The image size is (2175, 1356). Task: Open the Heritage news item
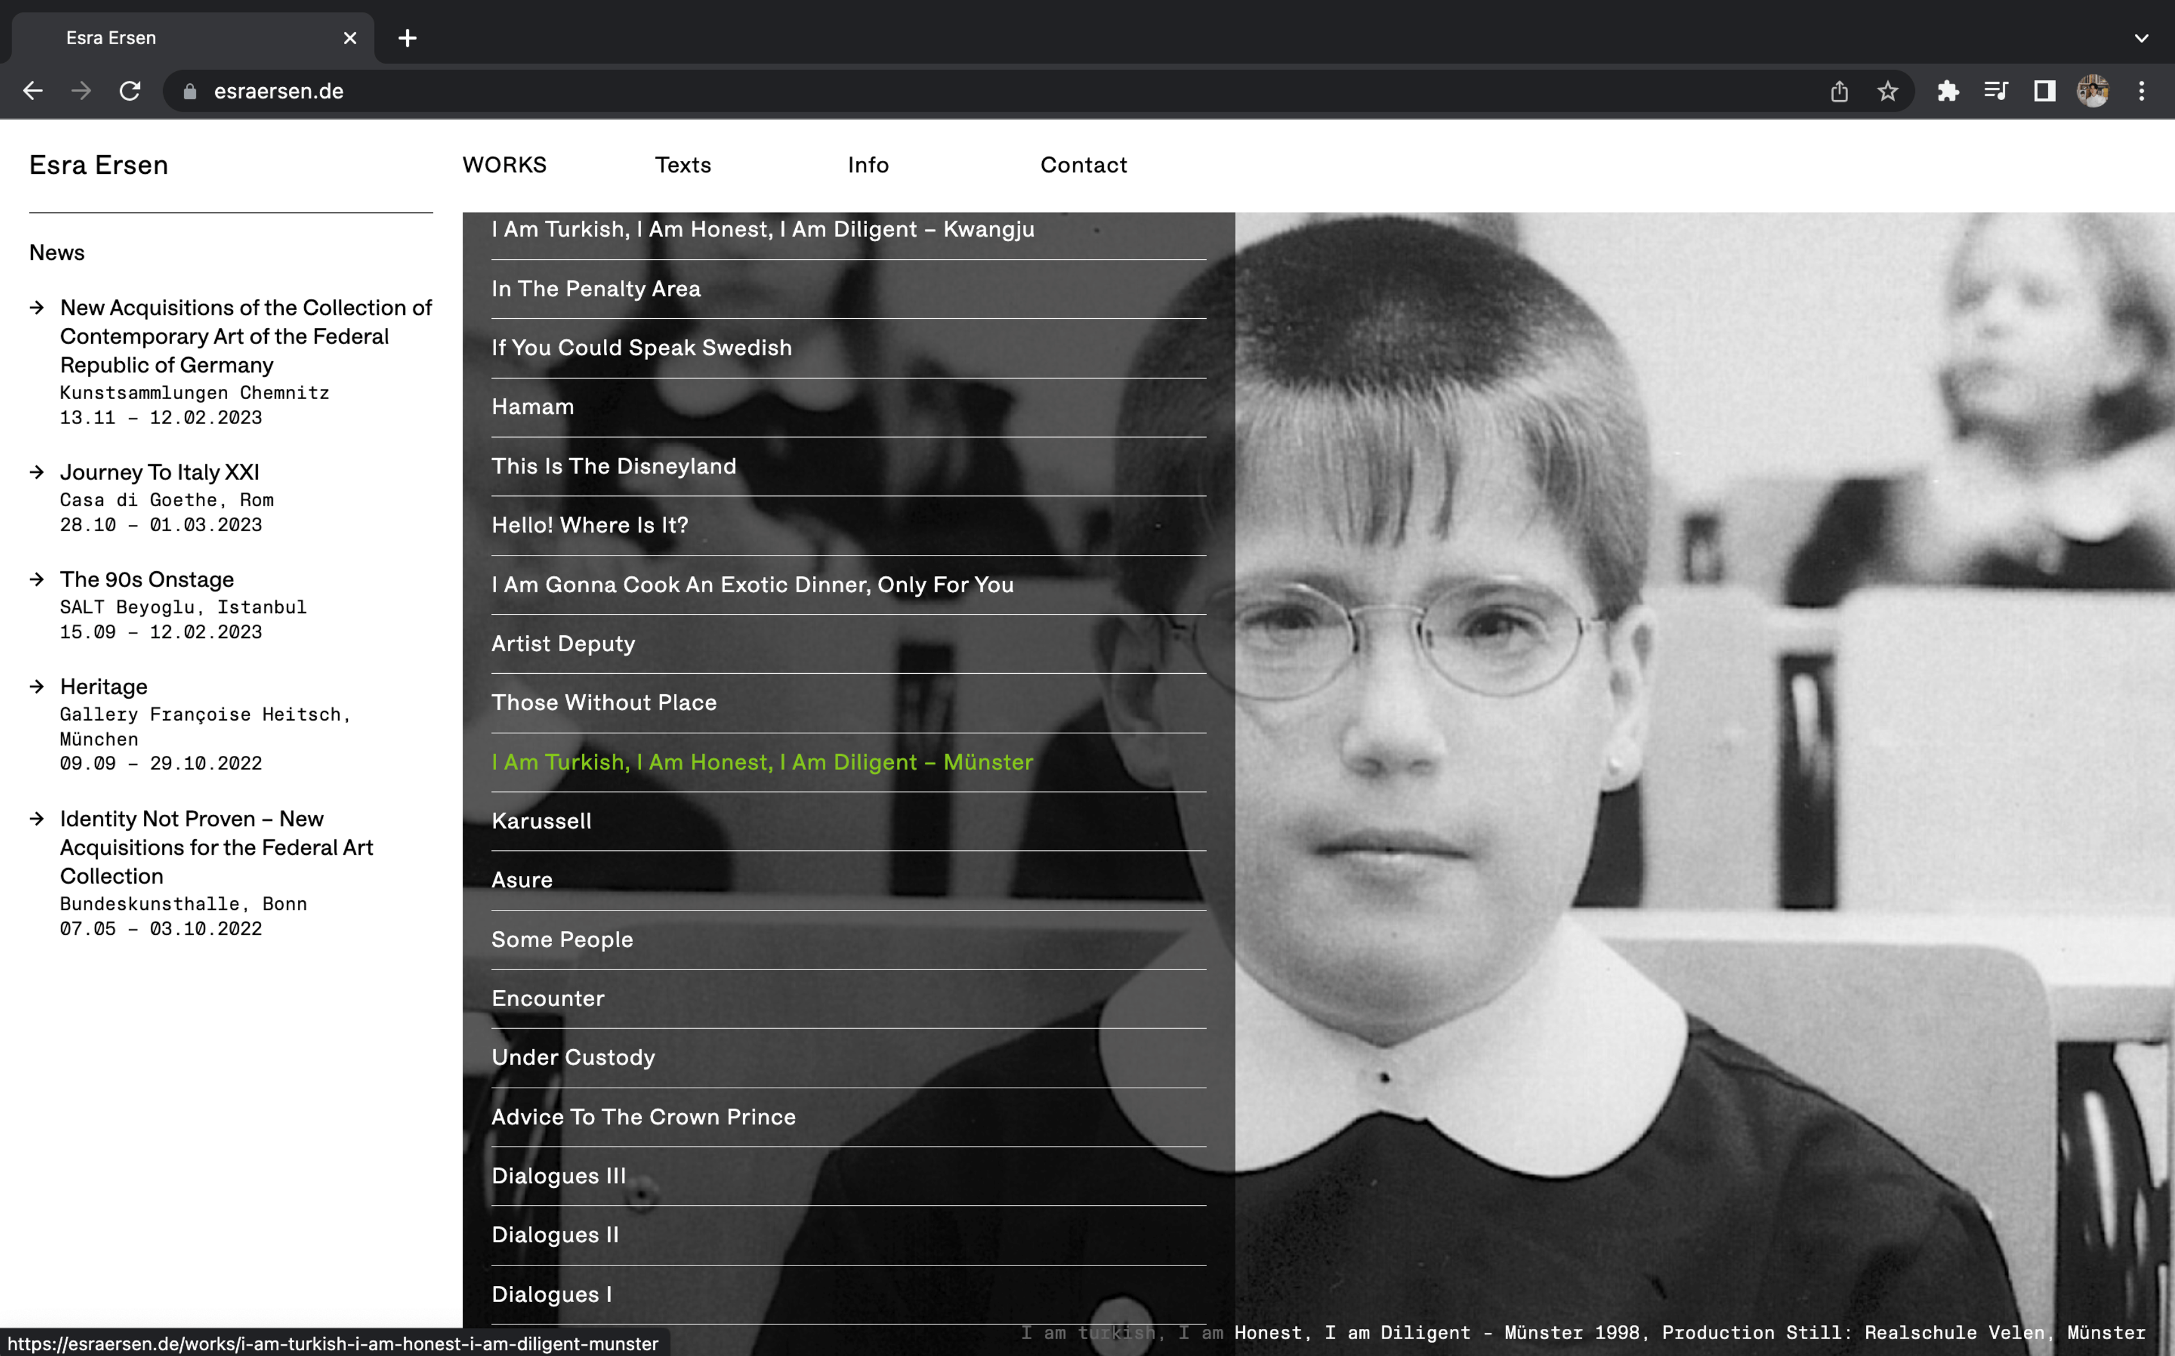(104, 686)
